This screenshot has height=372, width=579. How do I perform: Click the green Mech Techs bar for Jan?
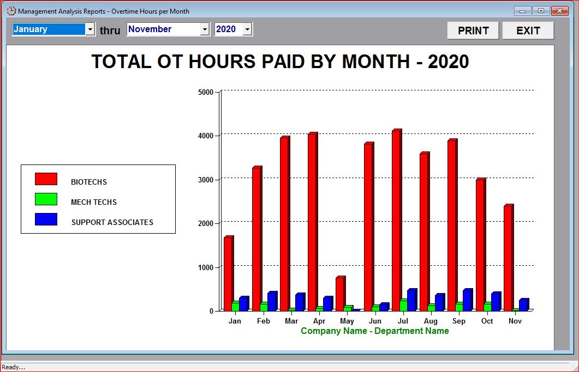click(x=236, y=307)
